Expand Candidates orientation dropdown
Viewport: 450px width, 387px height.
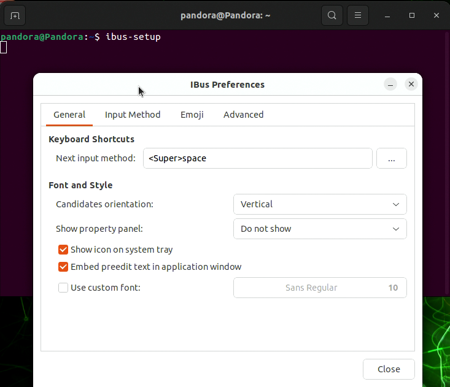pyautogui.click(x=320, y=204)
